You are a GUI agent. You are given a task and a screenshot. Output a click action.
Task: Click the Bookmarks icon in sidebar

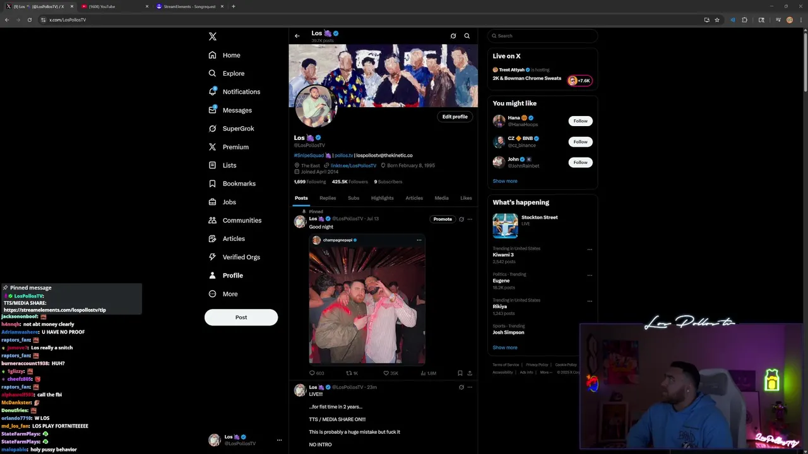(213, 183)
